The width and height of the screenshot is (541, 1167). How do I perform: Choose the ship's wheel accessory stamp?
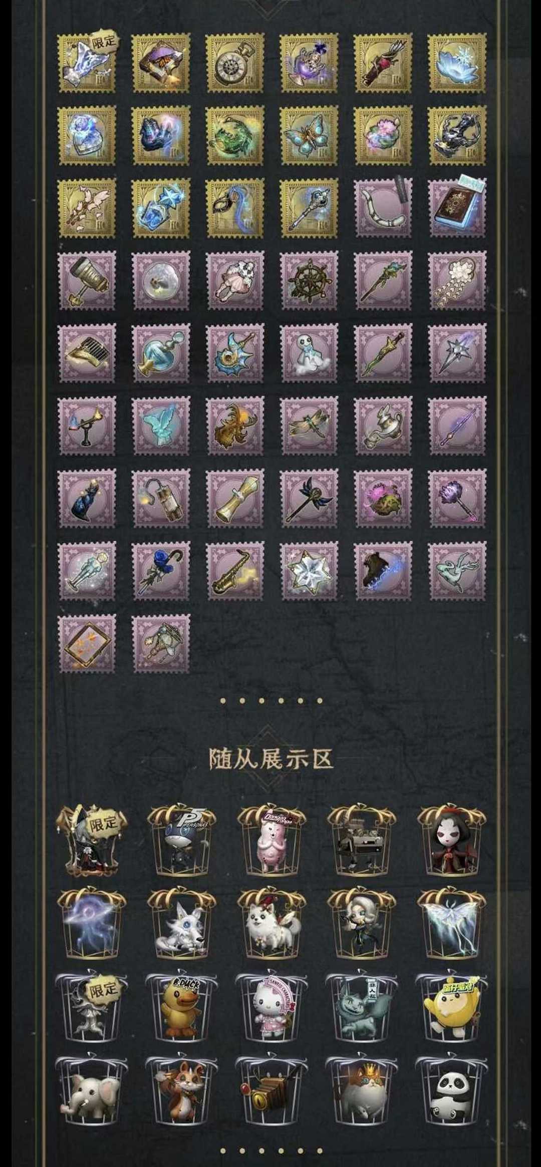point(309,281)
